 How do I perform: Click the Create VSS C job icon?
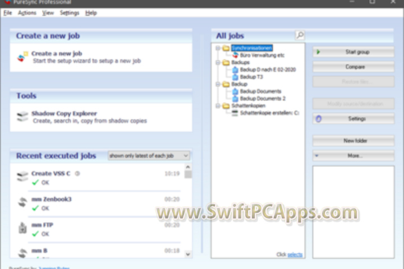pyautogui.click(x=22, y=177)
